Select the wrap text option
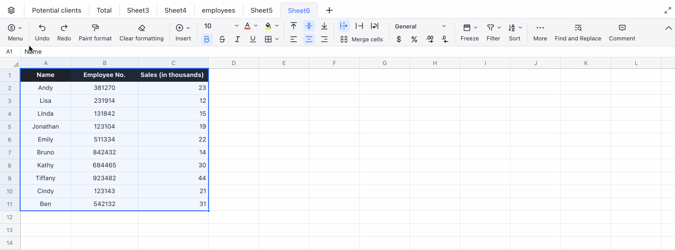 tap(374, 26)
